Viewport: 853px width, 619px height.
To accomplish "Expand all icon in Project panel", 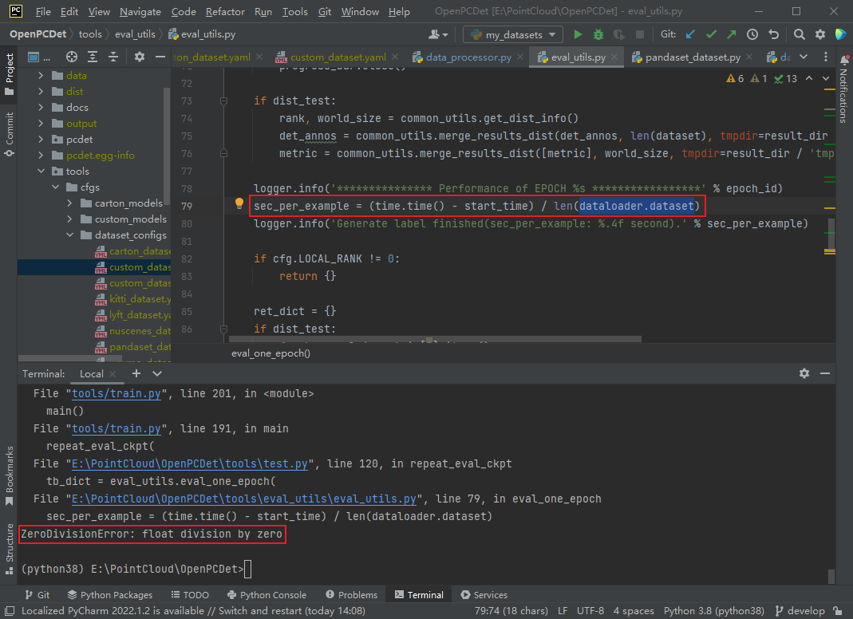I will click(x=93, y=57).
